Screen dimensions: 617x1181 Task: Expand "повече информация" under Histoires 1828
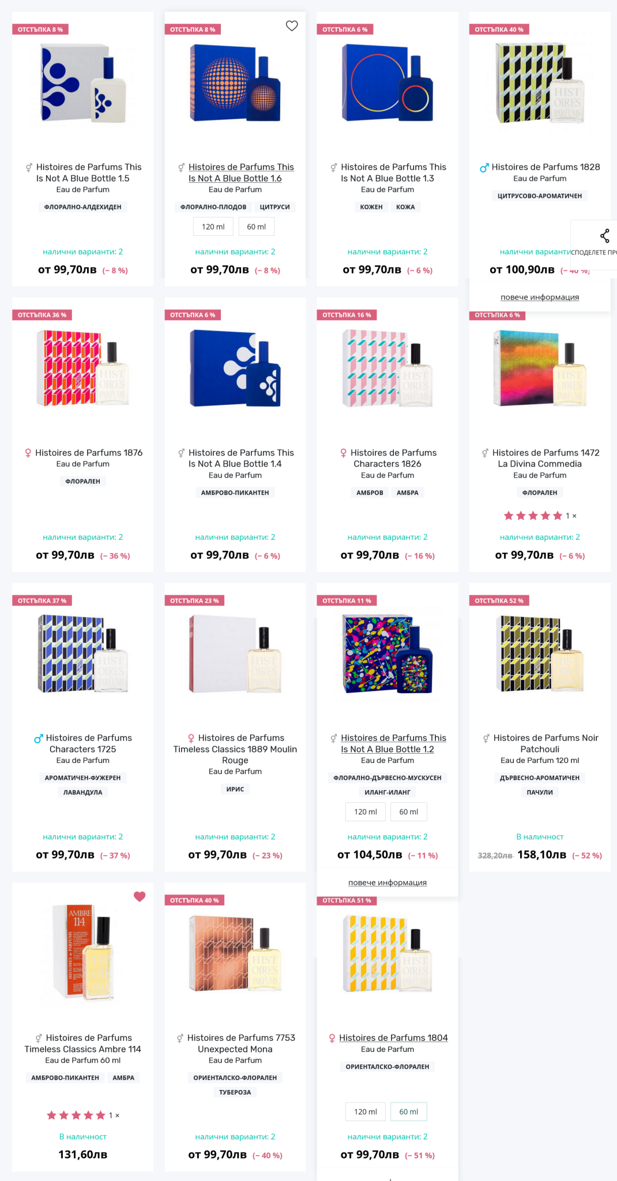tap(539, 298)
